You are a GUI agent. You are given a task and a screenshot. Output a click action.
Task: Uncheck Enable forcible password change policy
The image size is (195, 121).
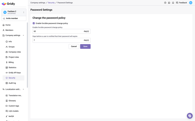click(x=34, y=23)
